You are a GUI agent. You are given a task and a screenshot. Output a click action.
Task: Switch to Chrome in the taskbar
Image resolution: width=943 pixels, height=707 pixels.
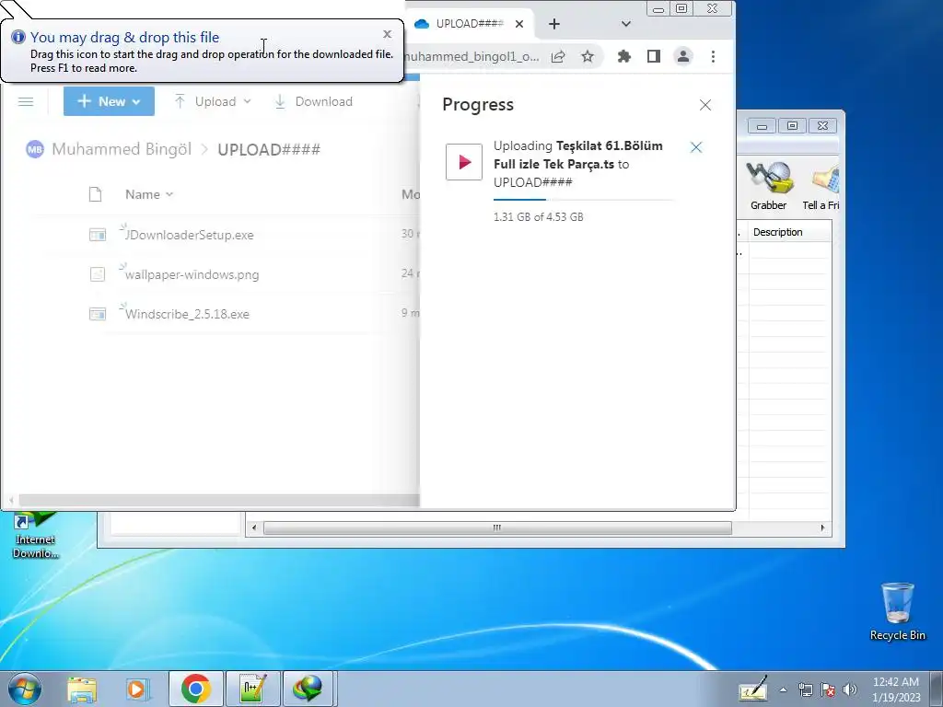coord(195,689)
